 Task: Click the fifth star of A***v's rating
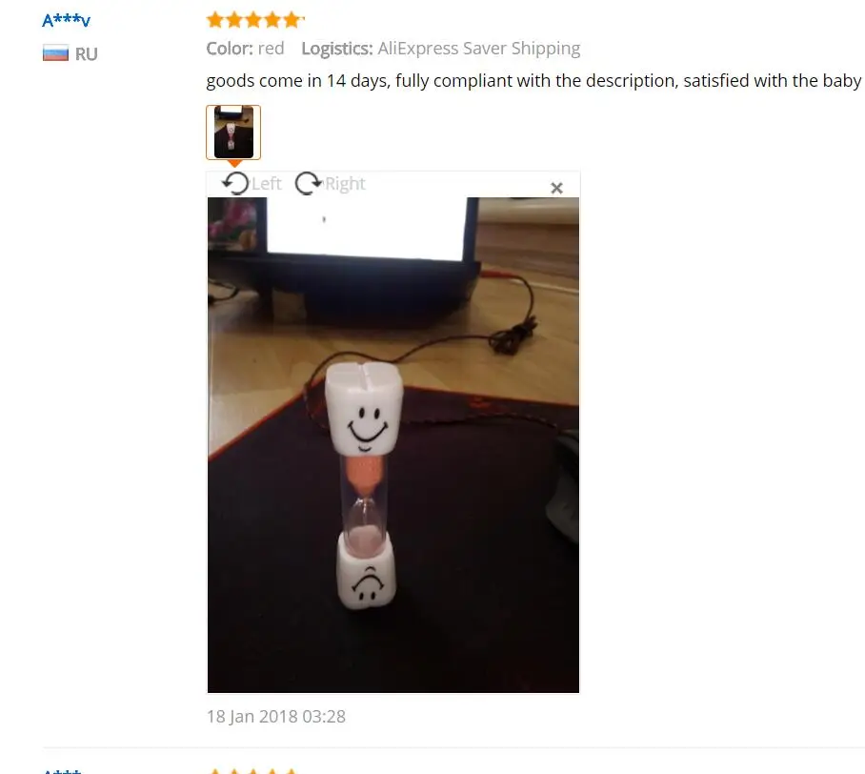click(292, 20)
